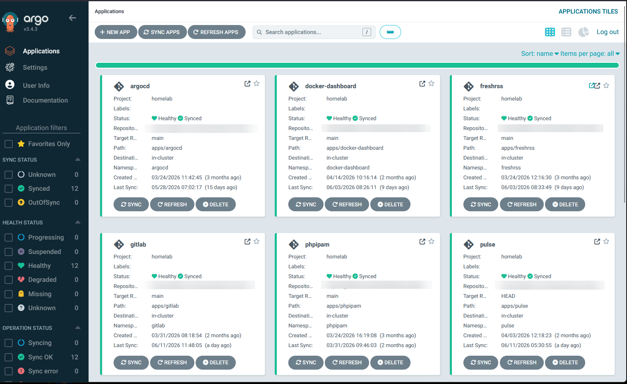Viewport: 627px width, 384px height.
Task: Favorite the argocd application star
Action: pos(257,83)
